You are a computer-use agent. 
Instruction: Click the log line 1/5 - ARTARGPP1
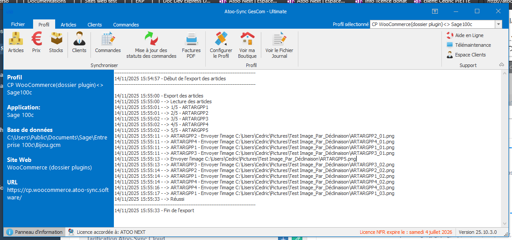pos(161,107)
